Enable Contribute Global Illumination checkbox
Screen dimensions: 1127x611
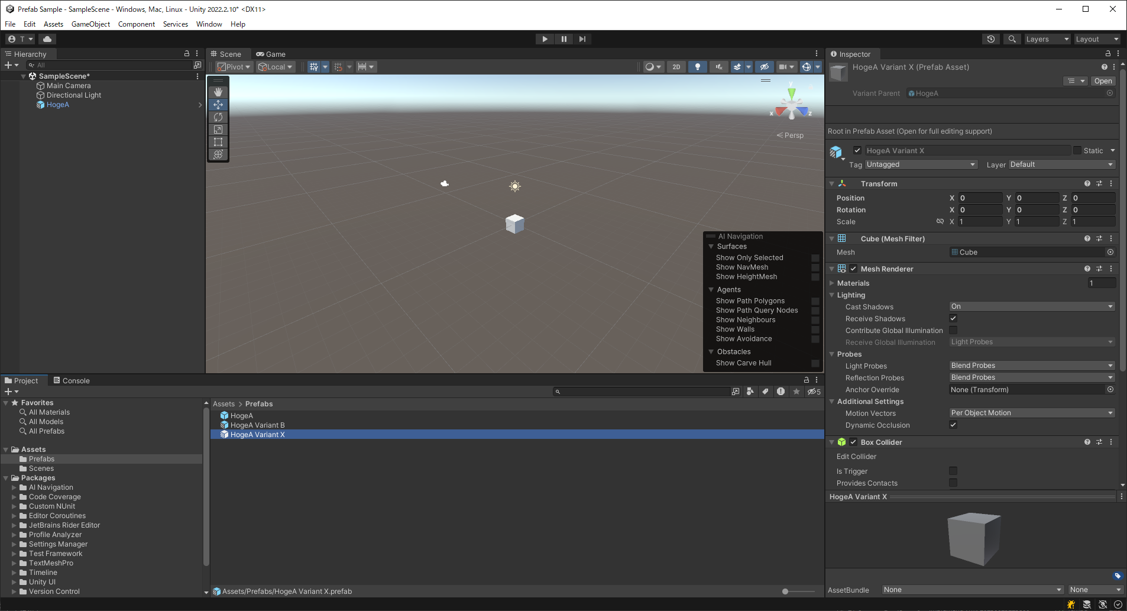[953, 330]
